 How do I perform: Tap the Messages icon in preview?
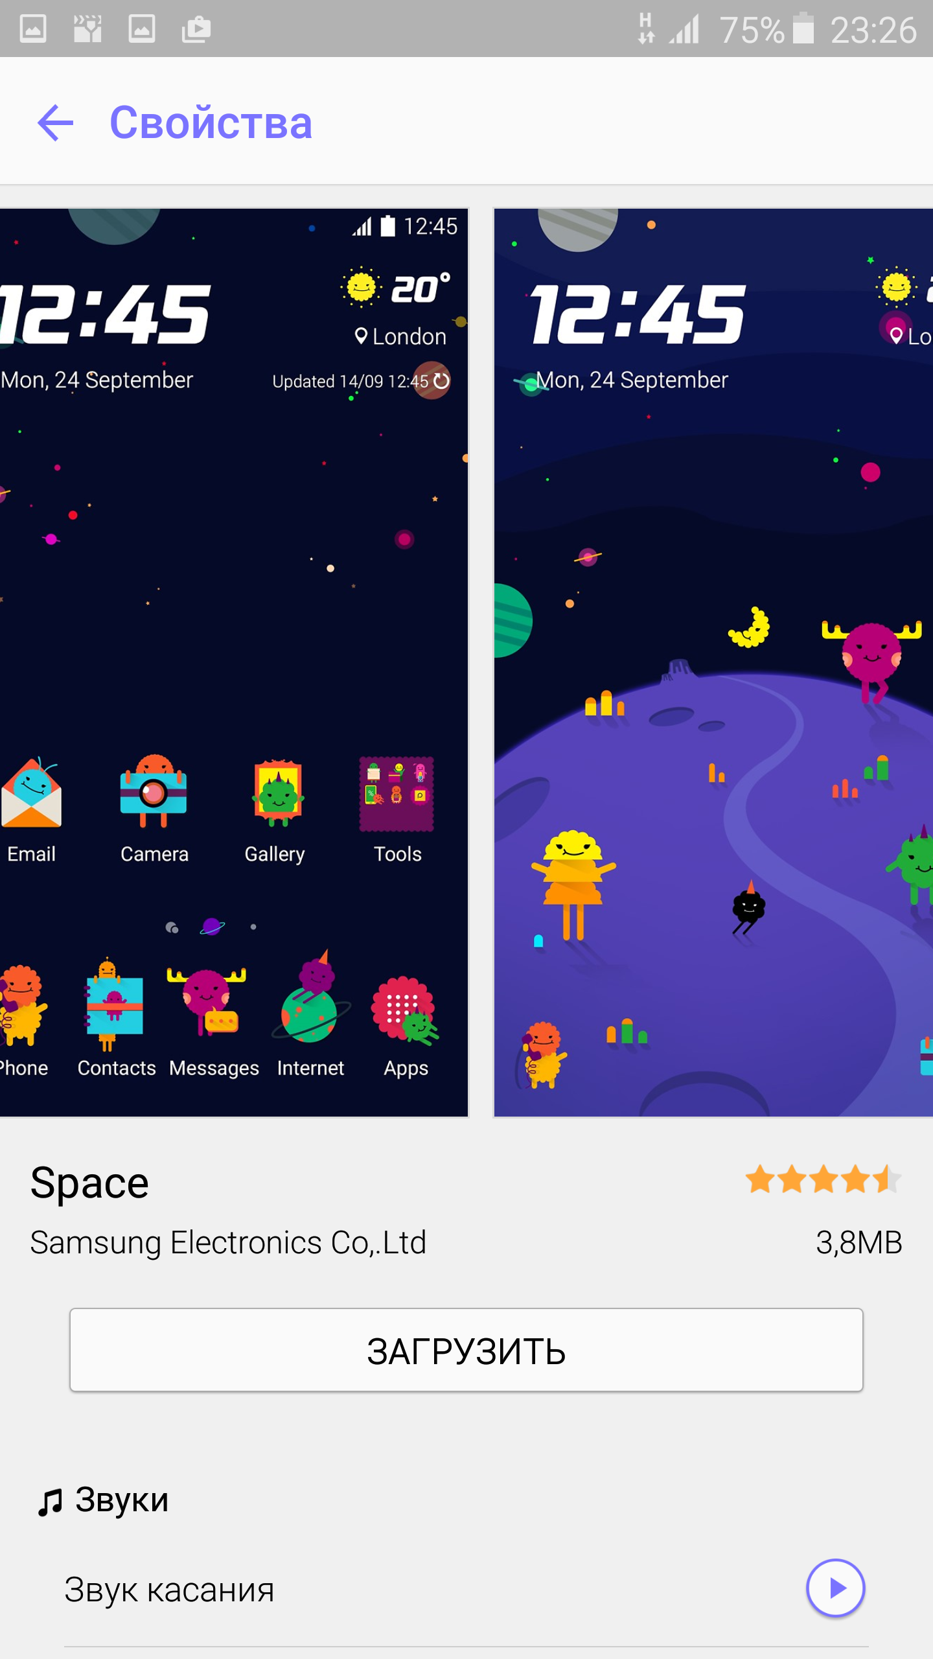[207, 1001]
